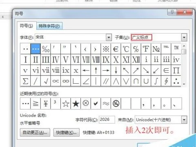The image size is (196, 147).
Task: Pick recently used yen ¥ symbol
Action: pyautogui.click(x=46, y=103)
